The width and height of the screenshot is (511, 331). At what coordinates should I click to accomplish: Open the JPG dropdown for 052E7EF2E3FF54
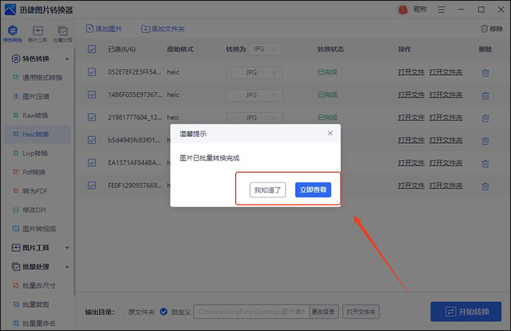(x=254, y=72)
